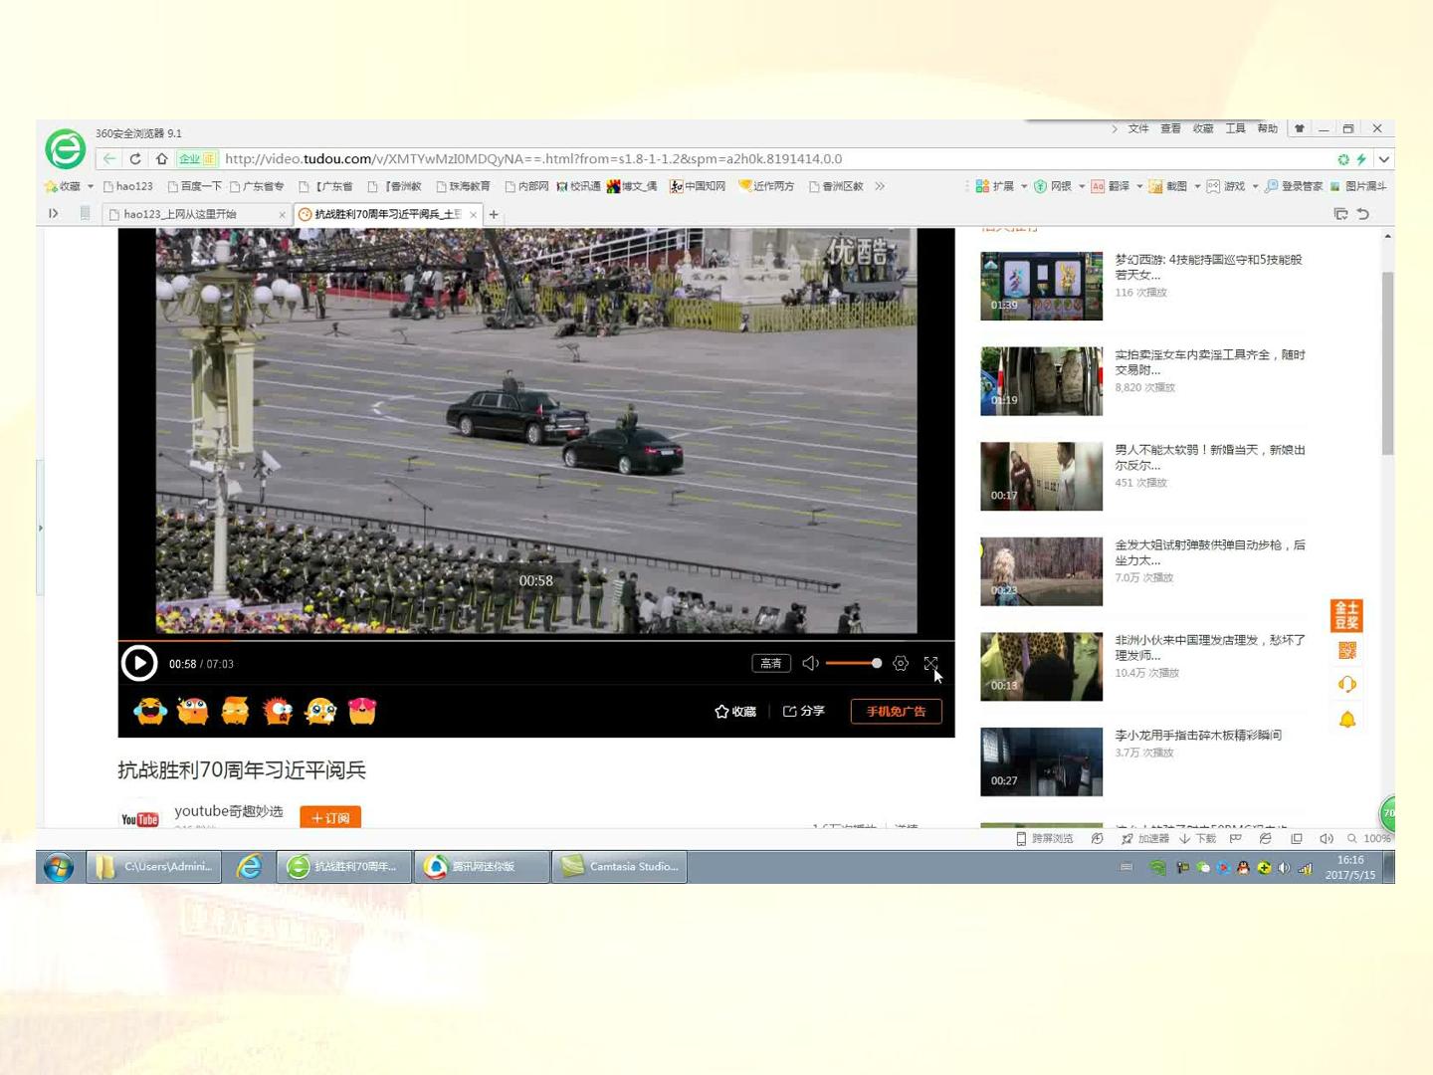Adjust the video volume slider
This screenshot has height=1075, width=1433.
[x=853, y=663]
